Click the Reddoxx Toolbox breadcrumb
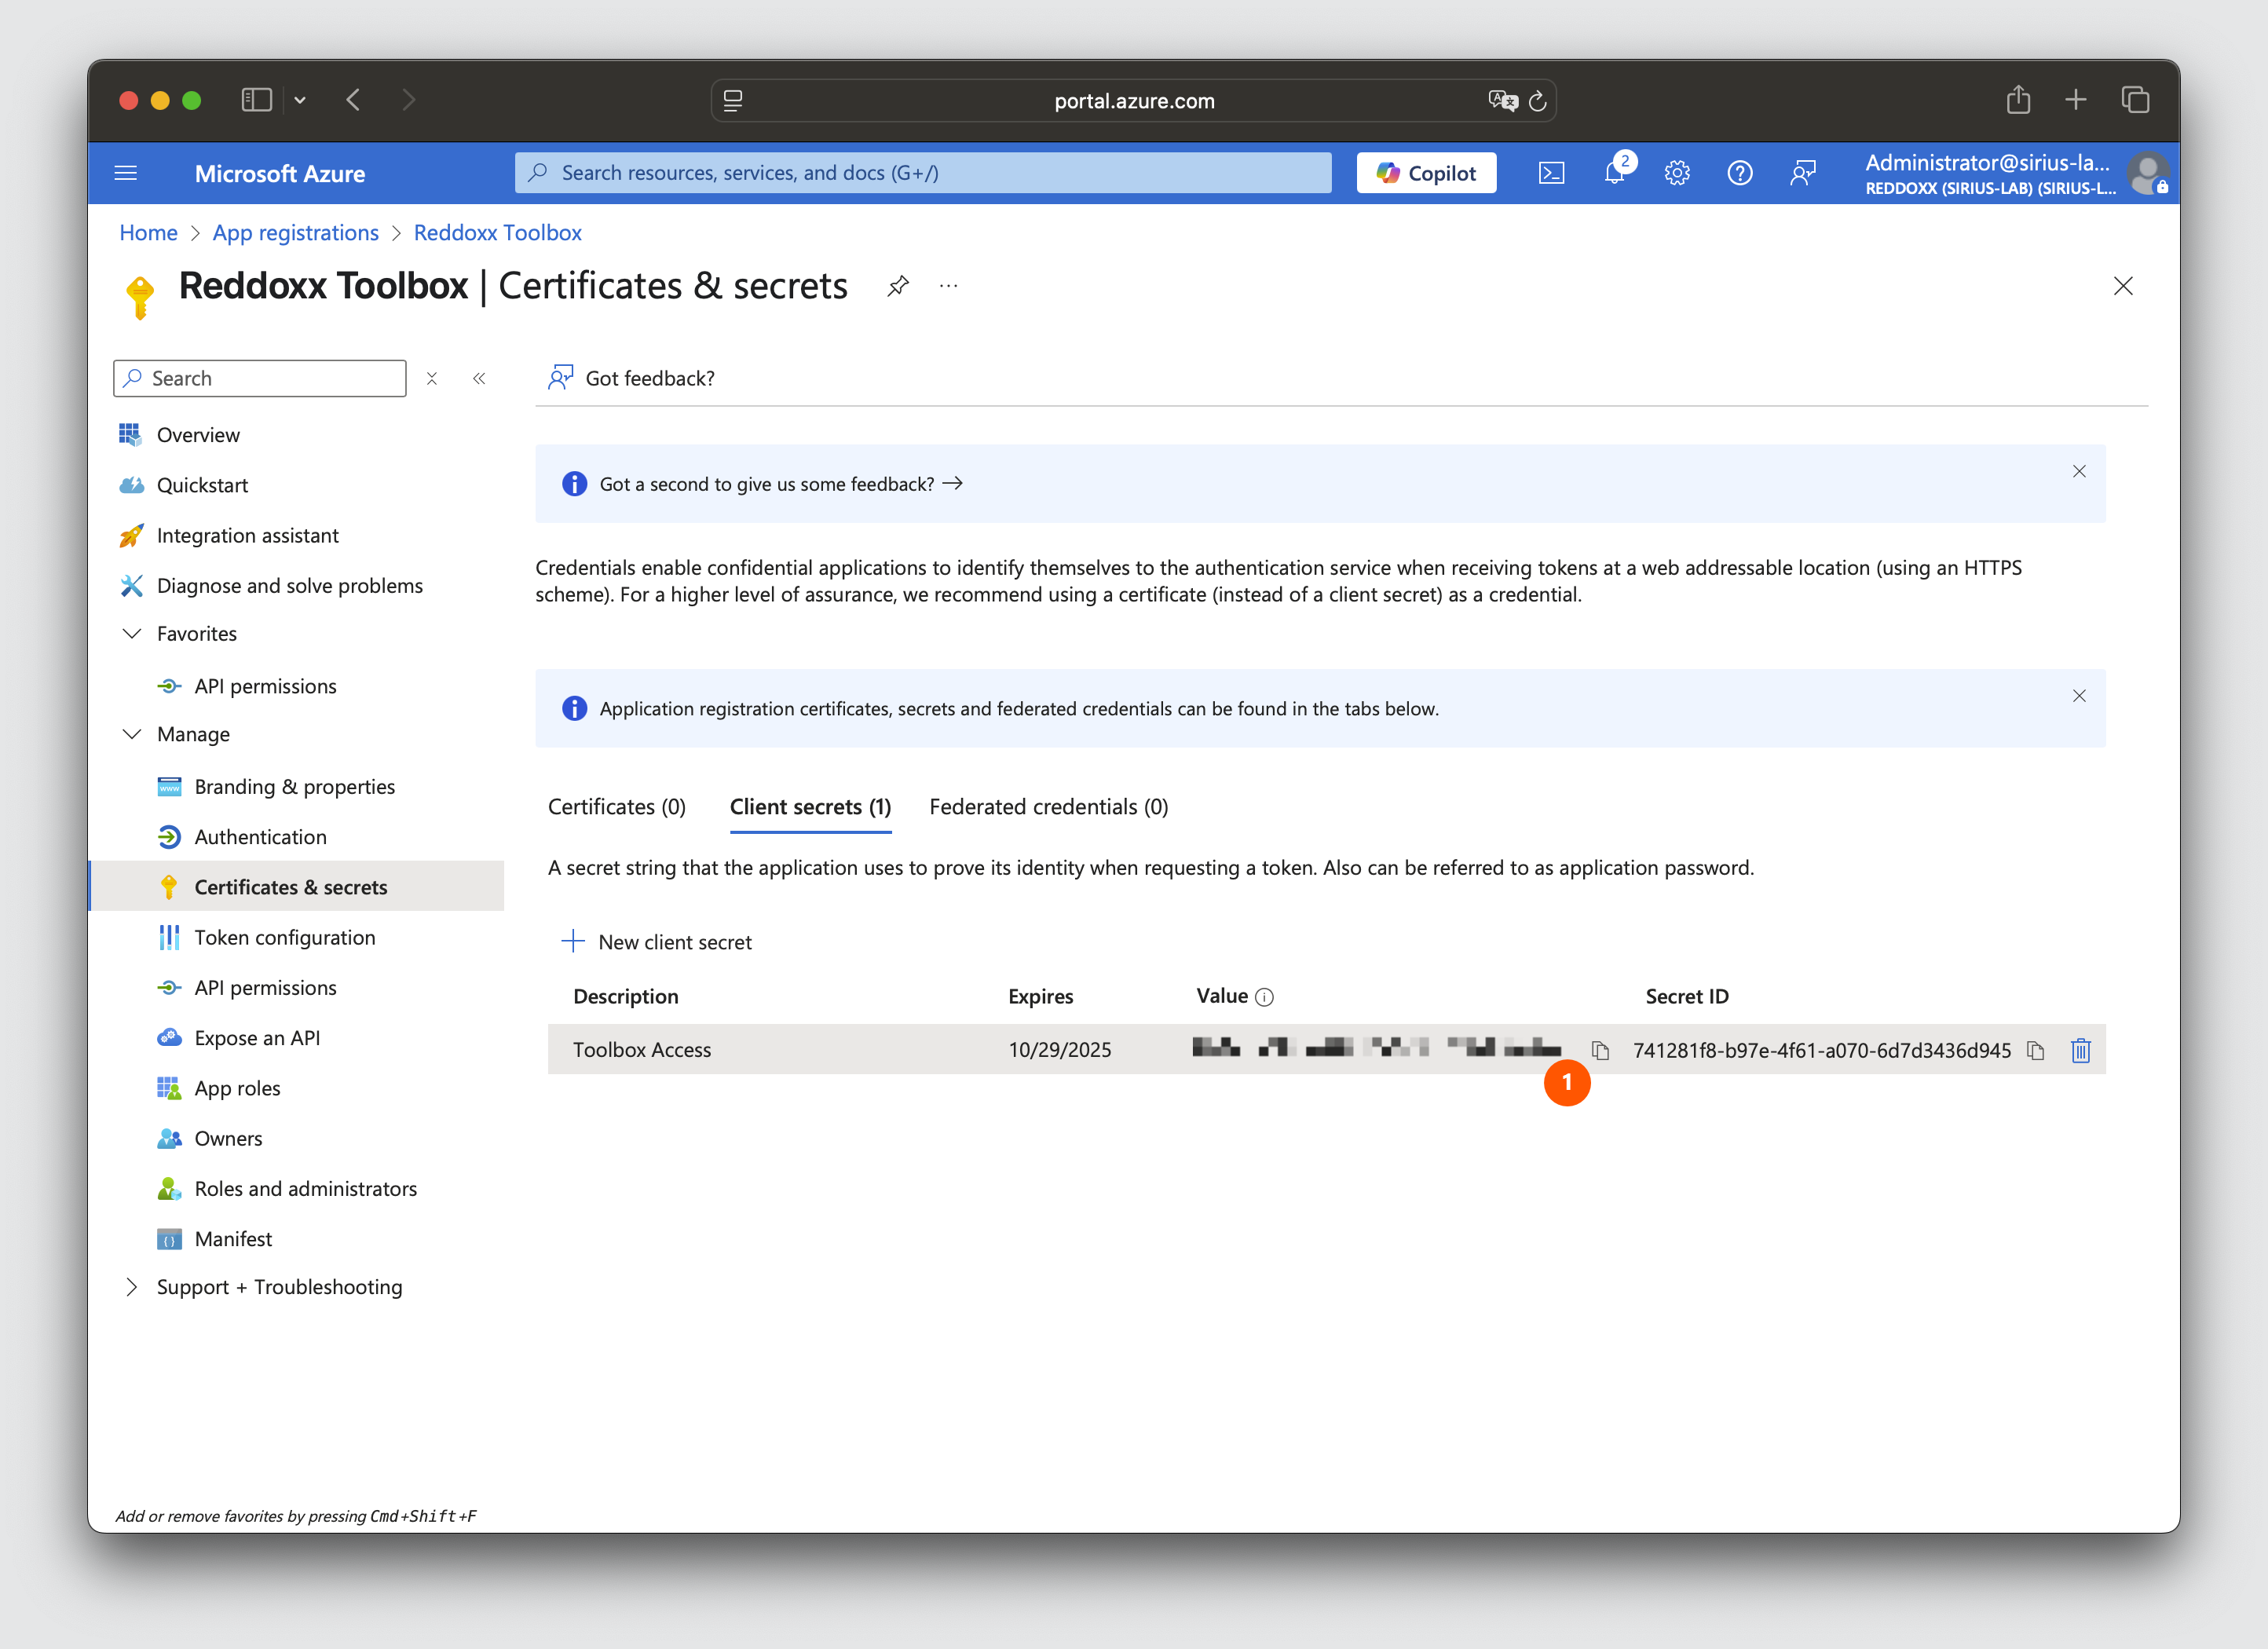The image size is (2268, 1649). click(x=498, y=233)
